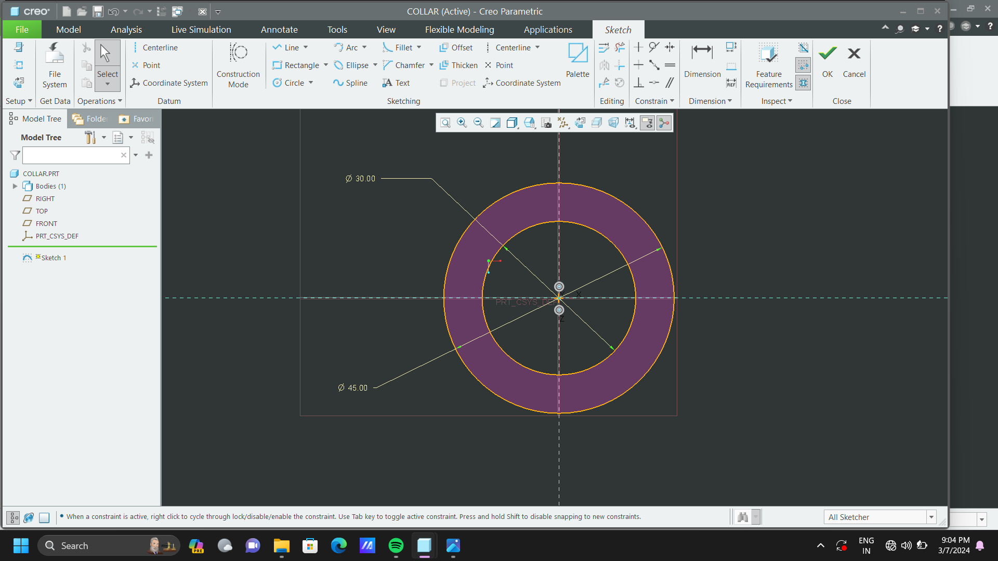Click the Zoom Out icon
998x561 pixels.
point(478,123)
